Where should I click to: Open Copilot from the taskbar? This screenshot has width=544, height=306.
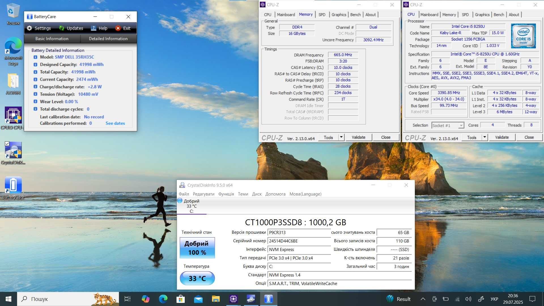pos(145,299)
